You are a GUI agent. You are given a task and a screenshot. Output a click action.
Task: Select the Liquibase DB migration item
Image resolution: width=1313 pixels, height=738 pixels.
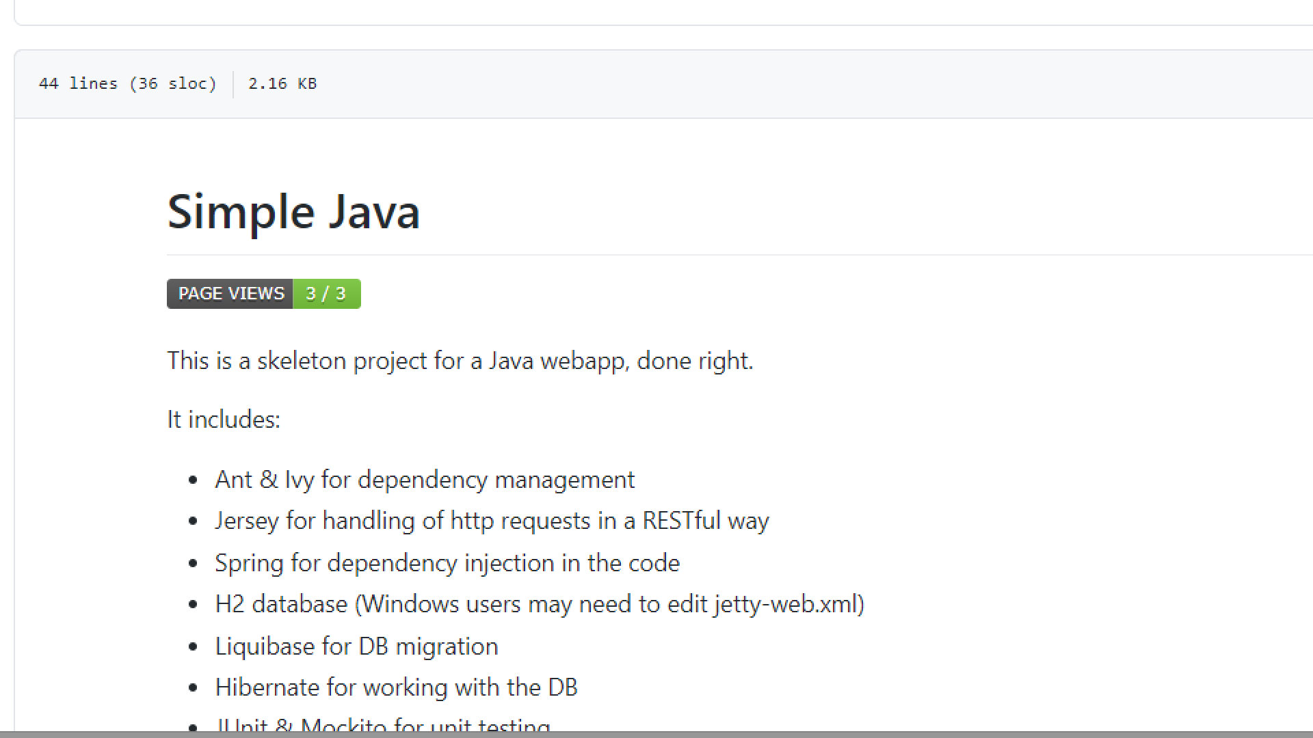356,646
